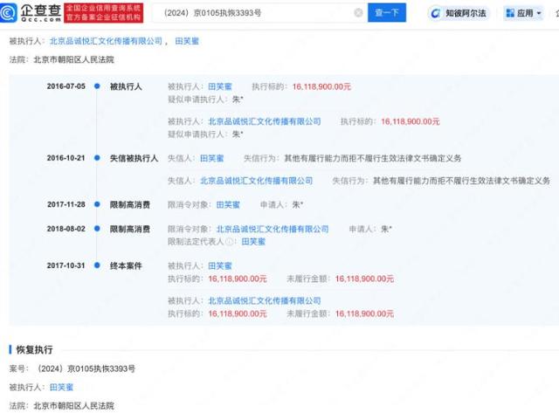Select the 2017-10-31 timeline dot
This screenshot has height=413, width=559.
coord(97,265)
